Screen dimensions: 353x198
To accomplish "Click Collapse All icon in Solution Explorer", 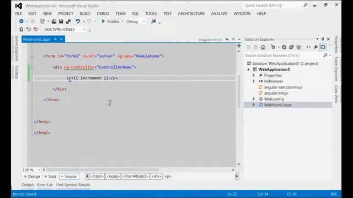I will [x=291, y=47].
